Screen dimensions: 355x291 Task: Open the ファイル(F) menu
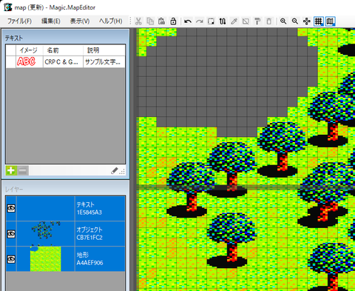point(19,21)
